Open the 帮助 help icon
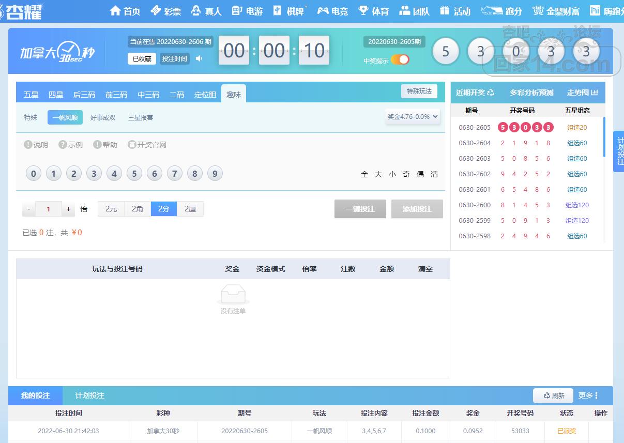 pos(97,145)
